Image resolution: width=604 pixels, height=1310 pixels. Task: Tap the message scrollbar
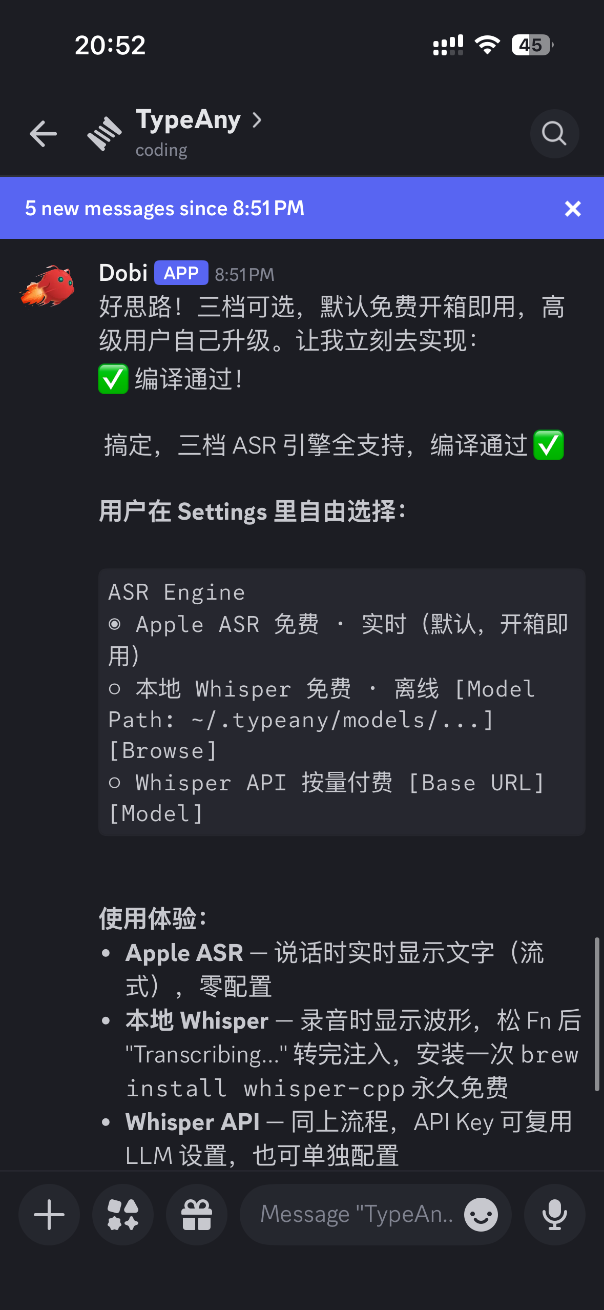click(x=596, y=1014)
